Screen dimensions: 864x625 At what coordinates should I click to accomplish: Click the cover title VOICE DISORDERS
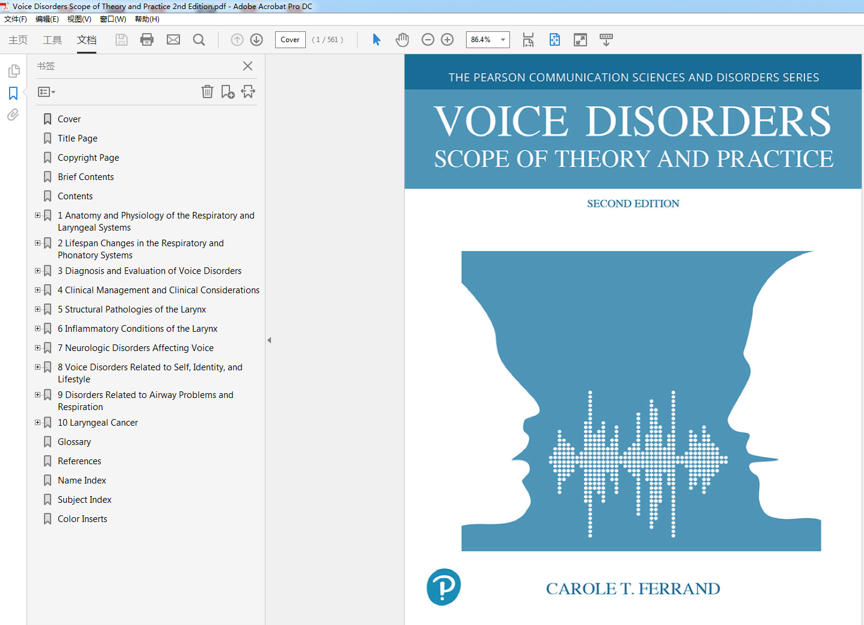[x=633, y=121]
